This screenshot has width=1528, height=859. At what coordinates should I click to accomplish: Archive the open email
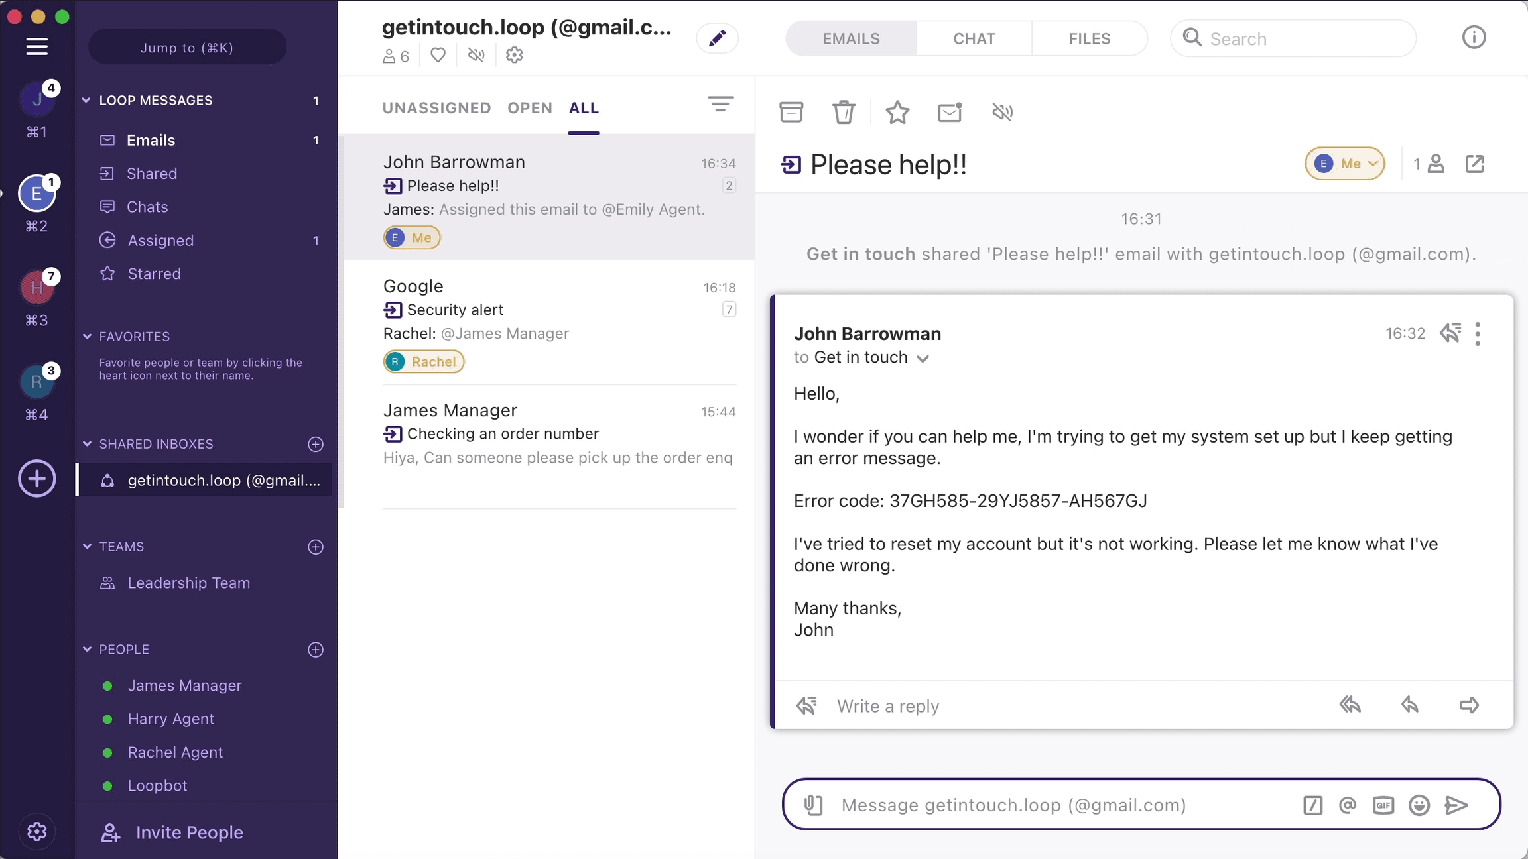791,112
